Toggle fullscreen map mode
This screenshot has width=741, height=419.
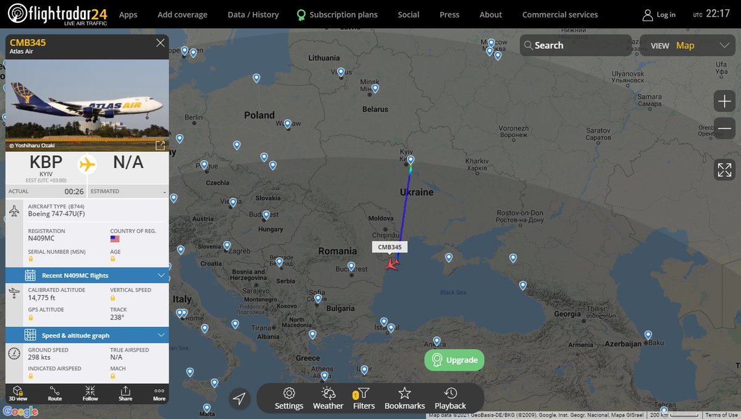[724, 169]
